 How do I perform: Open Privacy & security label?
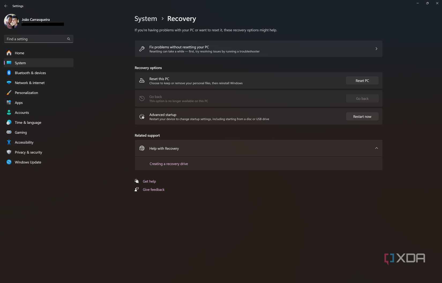28,152
